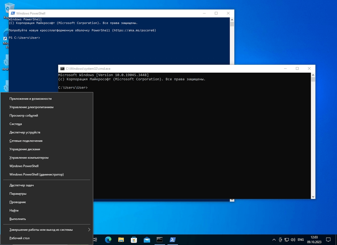Launch Windows PowerShell (администратор)
337x245 pixels.
point(47,174)
